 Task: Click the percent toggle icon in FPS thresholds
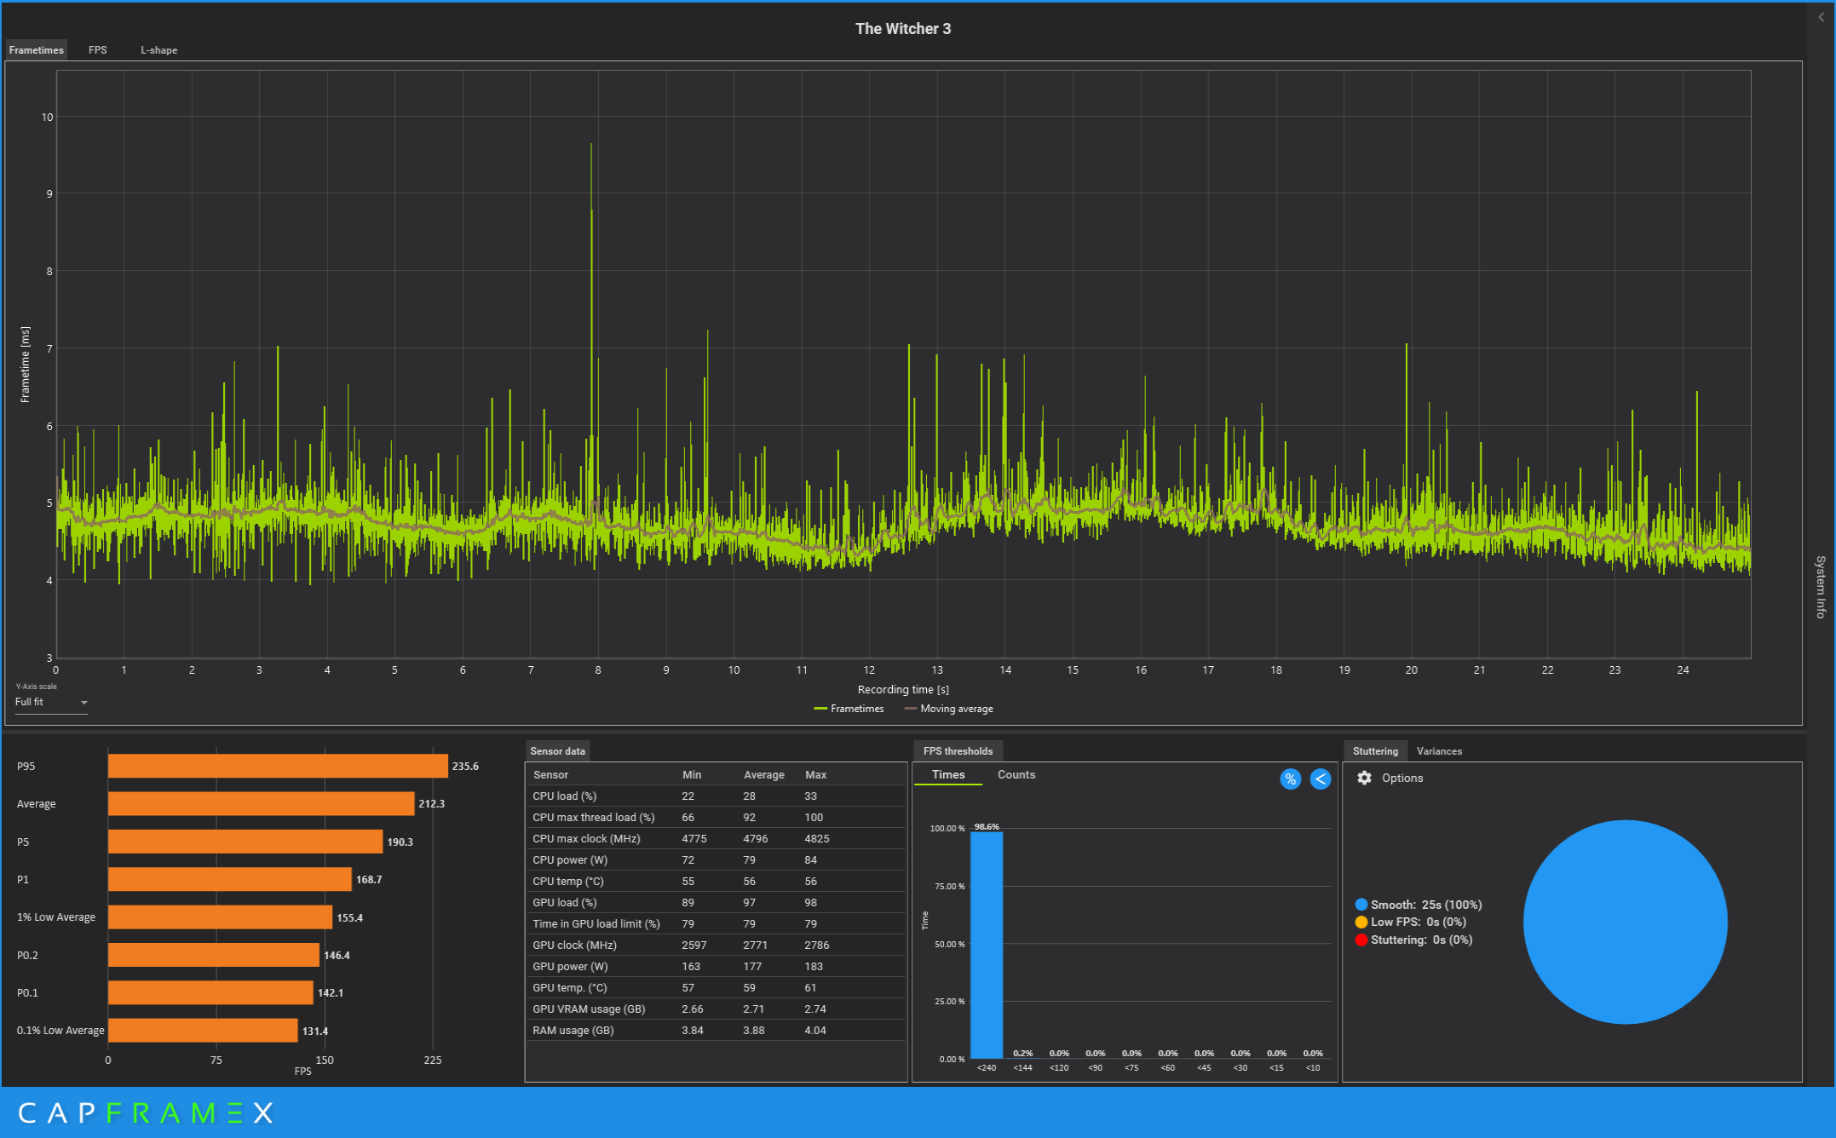point(1290,779)
